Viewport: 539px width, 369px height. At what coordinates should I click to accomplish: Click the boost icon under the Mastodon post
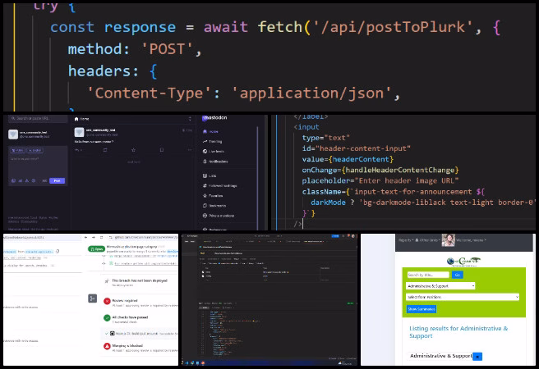coord(105,150)
